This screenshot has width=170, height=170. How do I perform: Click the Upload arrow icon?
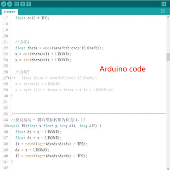pyautogui.click(x=9, y=4)
